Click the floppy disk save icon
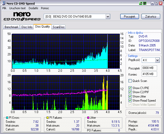 (x=145, y=3)
